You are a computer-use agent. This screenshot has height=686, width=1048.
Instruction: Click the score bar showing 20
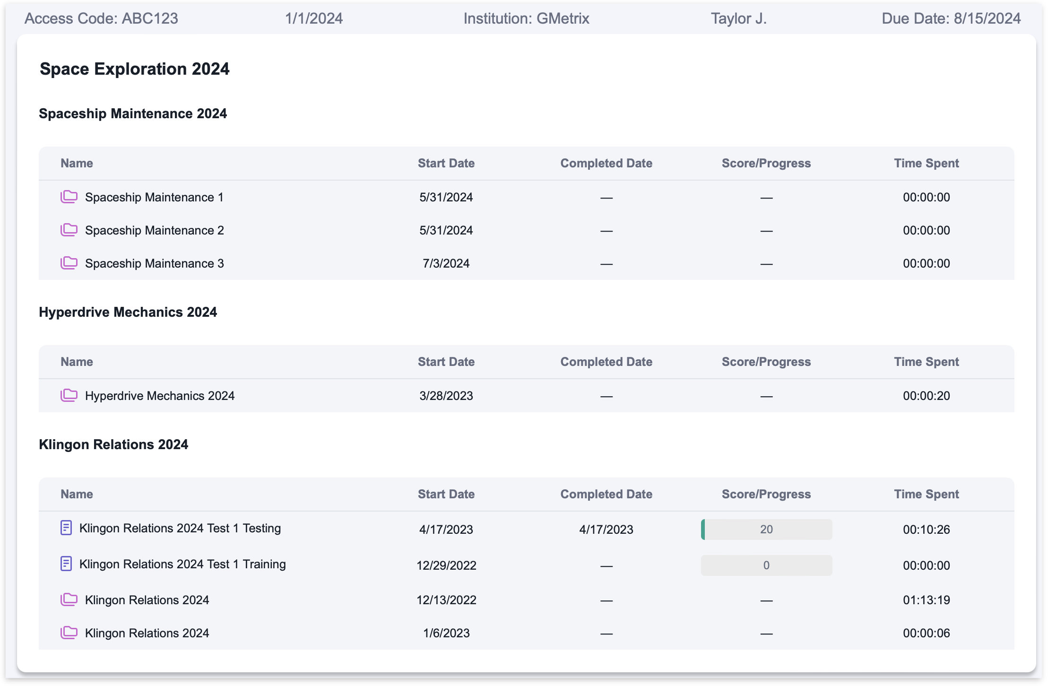pos(766,530)
